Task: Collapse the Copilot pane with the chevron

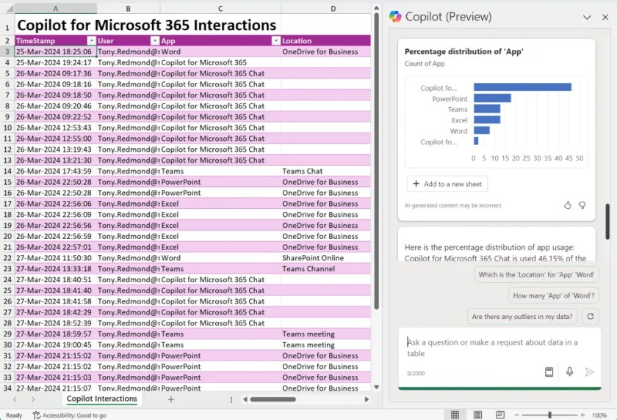Action: coord(587,18)
